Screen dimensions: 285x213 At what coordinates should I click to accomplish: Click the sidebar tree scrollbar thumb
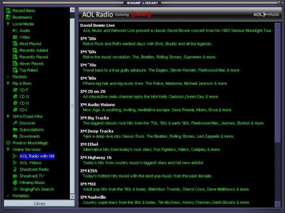[x=72, y=106]
